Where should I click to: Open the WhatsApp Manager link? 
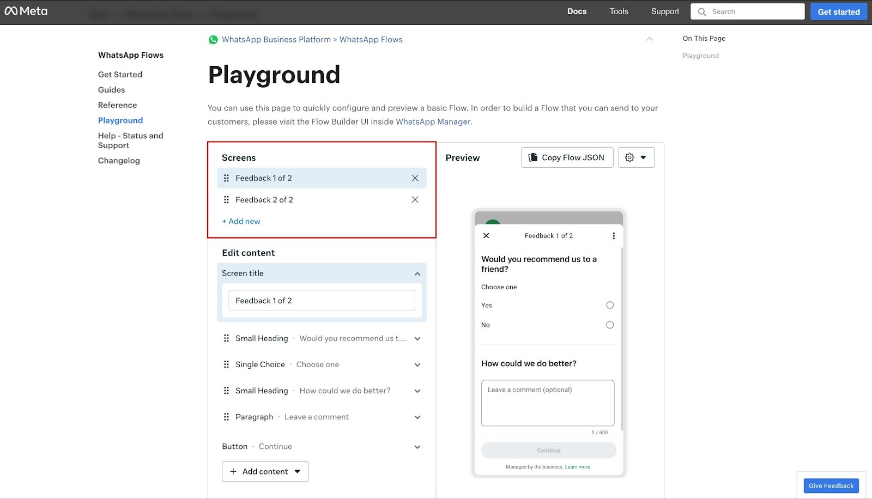[x=433, y=122]
